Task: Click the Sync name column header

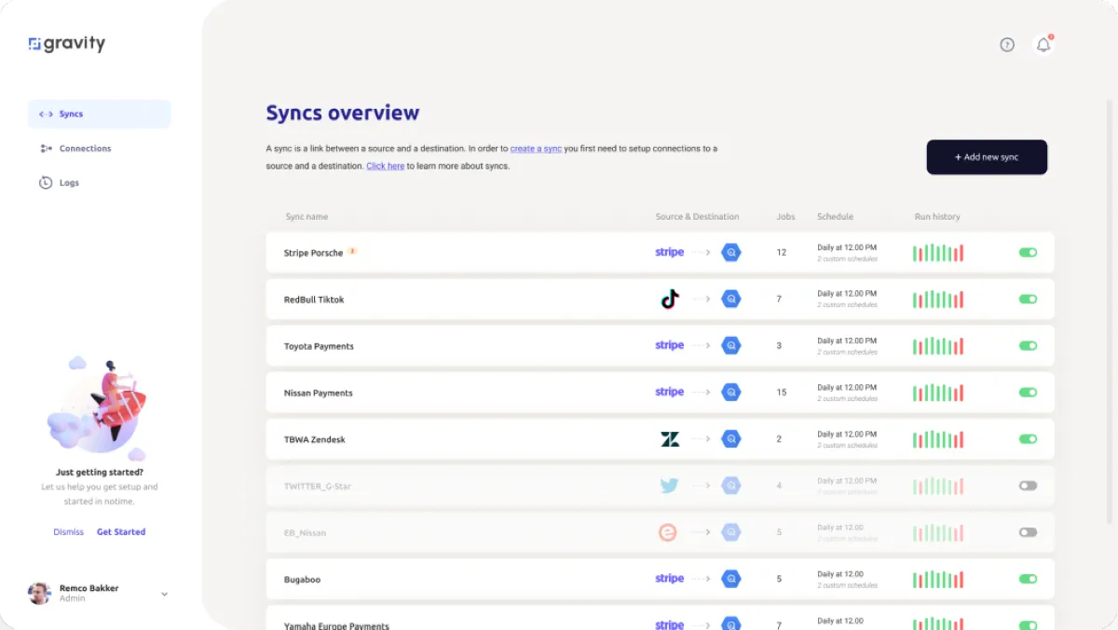Action: point(307,217)
